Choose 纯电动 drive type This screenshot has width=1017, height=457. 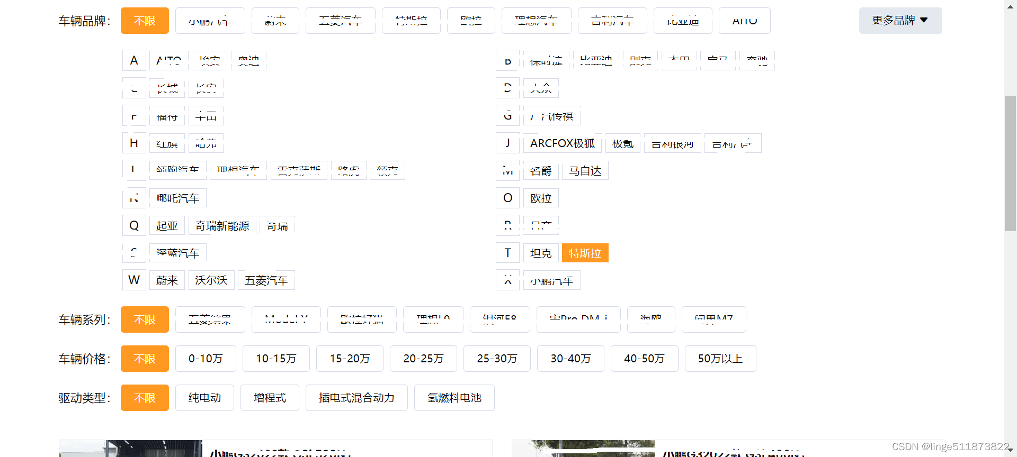[204, 398]
